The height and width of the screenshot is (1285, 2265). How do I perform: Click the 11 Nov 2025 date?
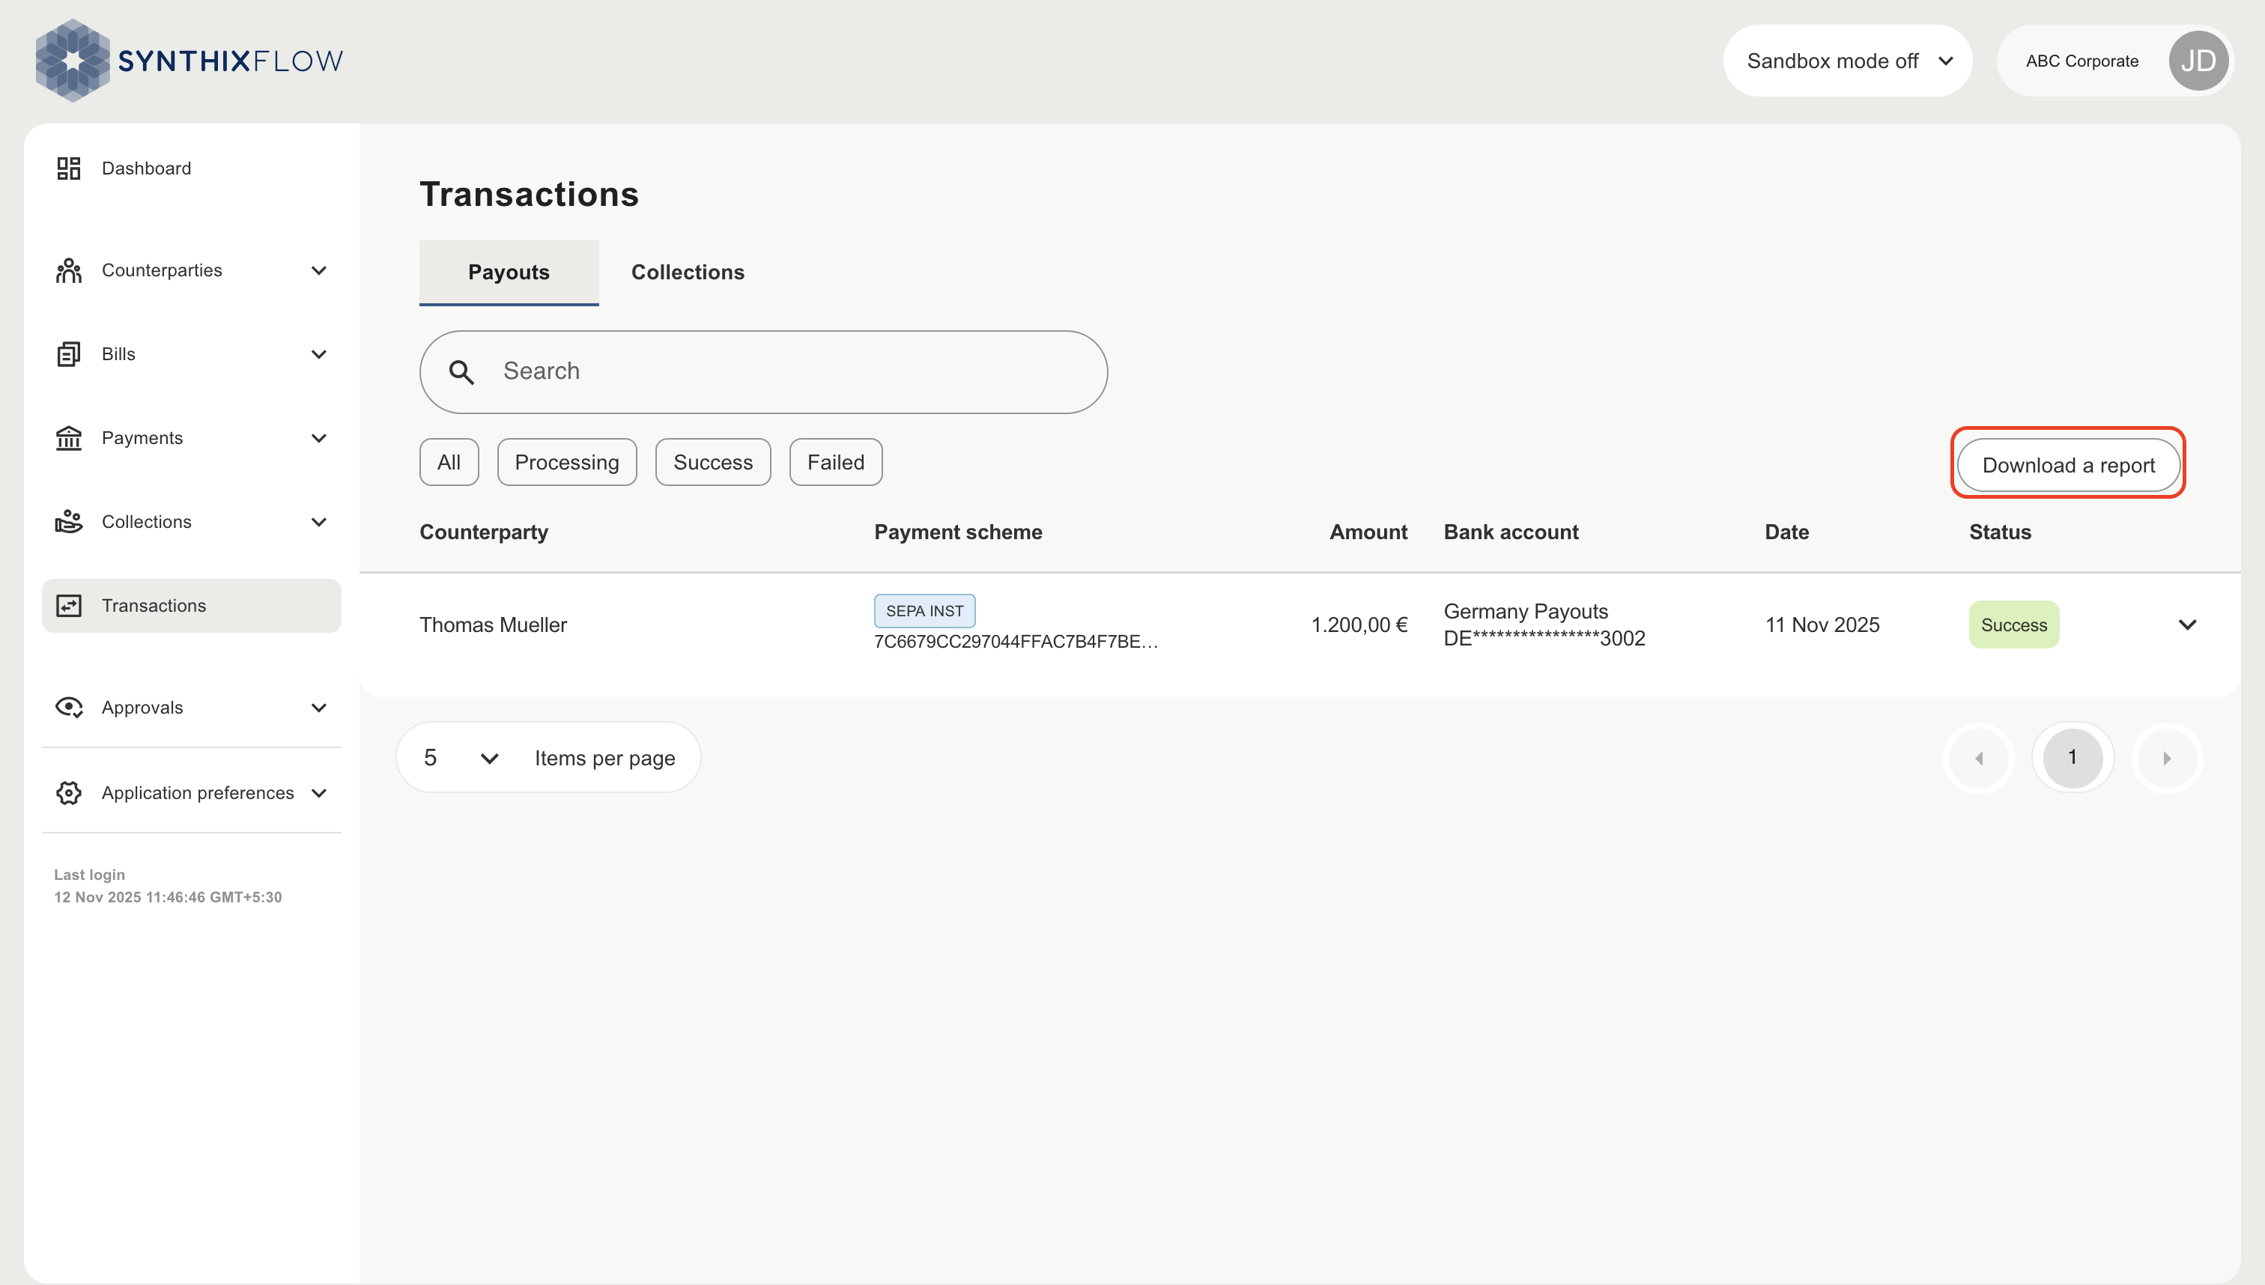[1822, 625]
